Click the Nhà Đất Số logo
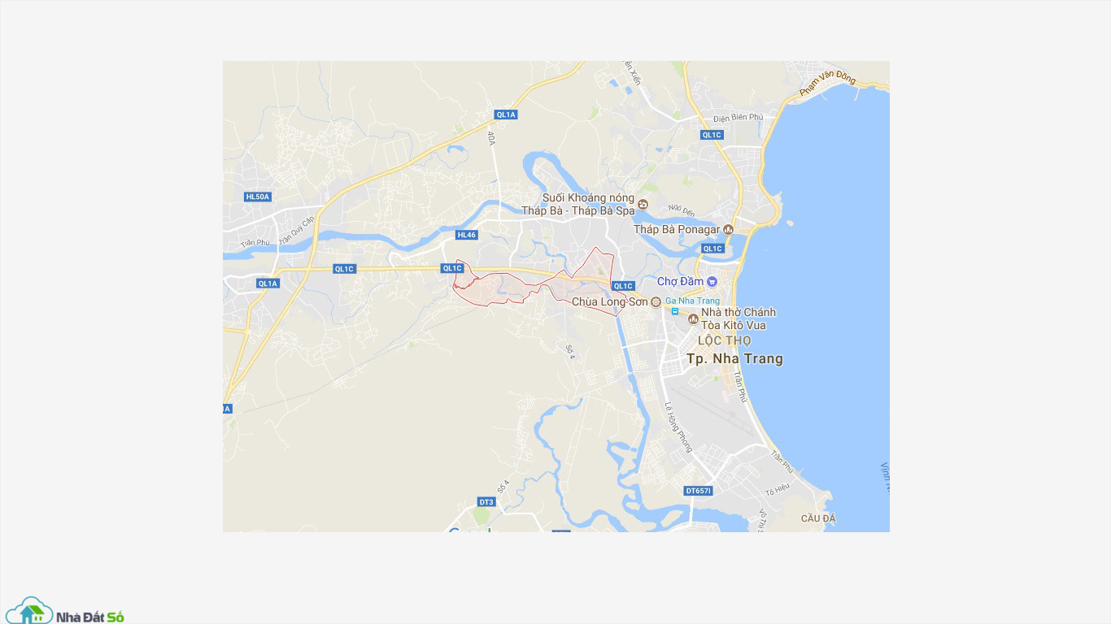This screenshot has width=1111, height=624. tap(65, 611)
